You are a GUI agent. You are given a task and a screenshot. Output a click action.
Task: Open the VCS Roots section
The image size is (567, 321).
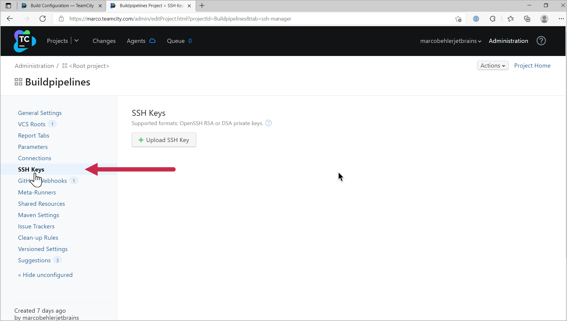(x=32, y=124)
